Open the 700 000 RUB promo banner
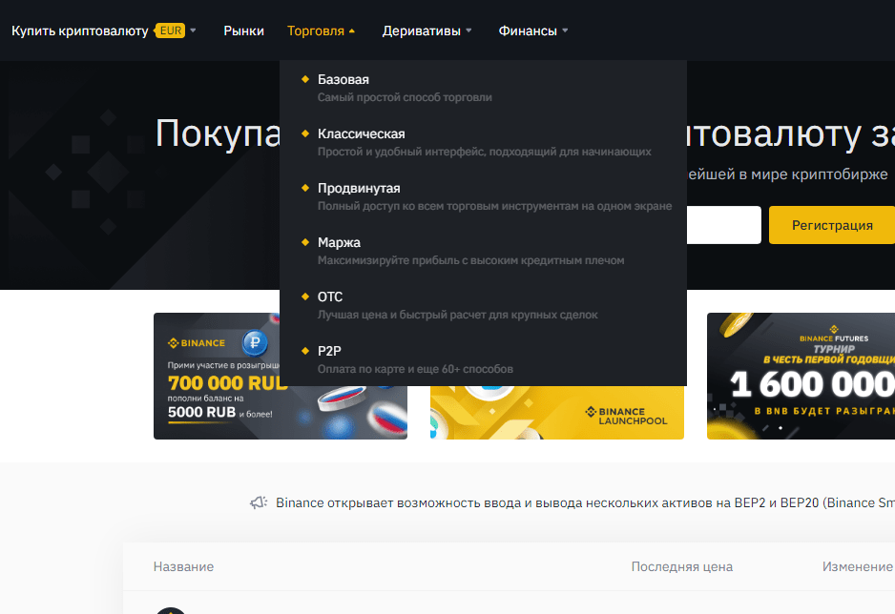 pyautogui.click(x=281, y=377)
